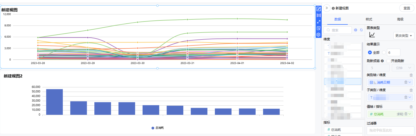Remove 消耗日期 field using its trash icon
Viewport: 416px width, 136px height.
(x=406, y=82)
